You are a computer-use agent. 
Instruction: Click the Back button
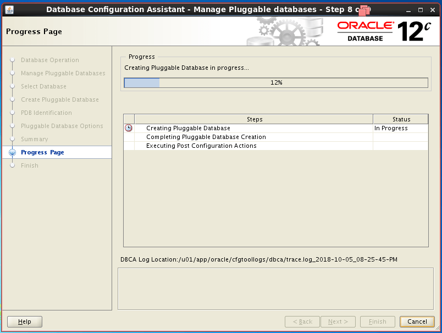302,321
